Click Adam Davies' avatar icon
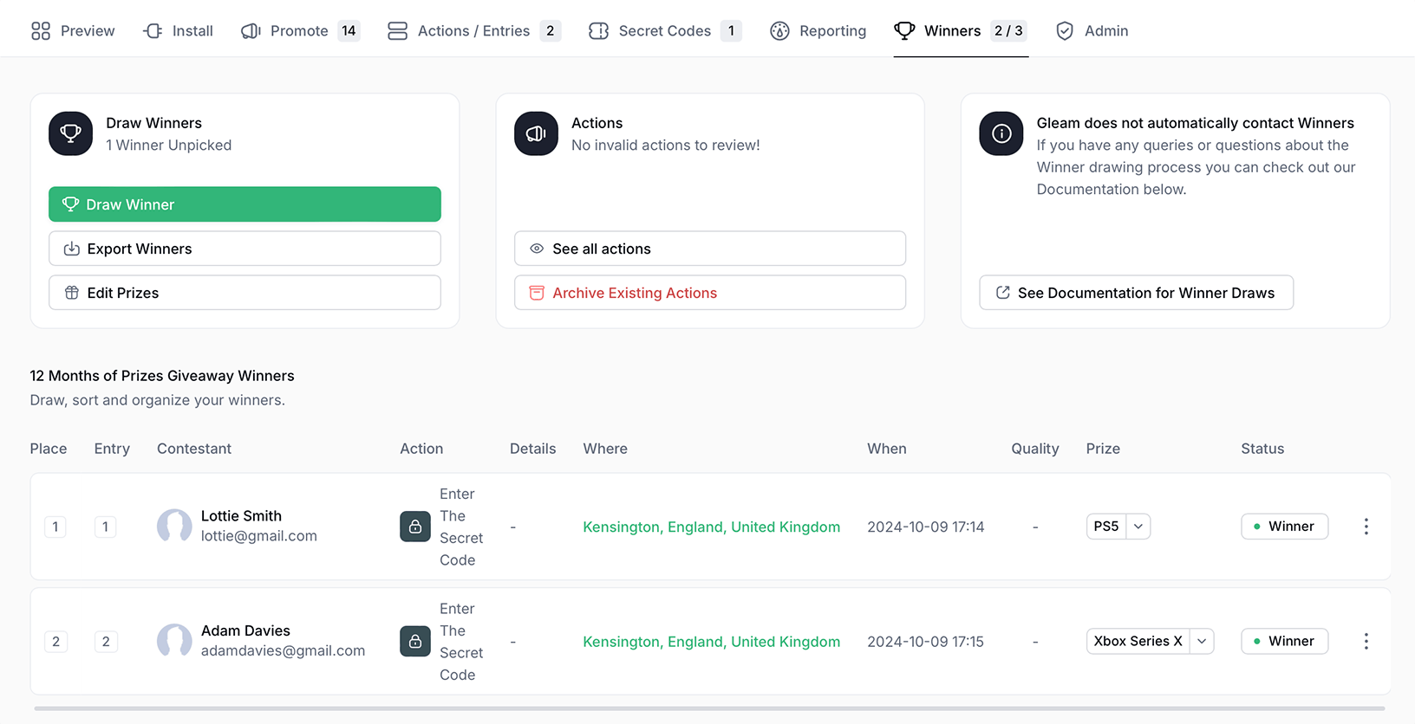This screenshot has height=724, width=1415. pos(174,642)
